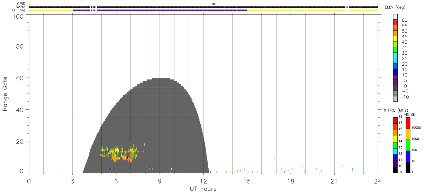
Task: Click the '45' label in ELEV legend
Action: [404, 37]
